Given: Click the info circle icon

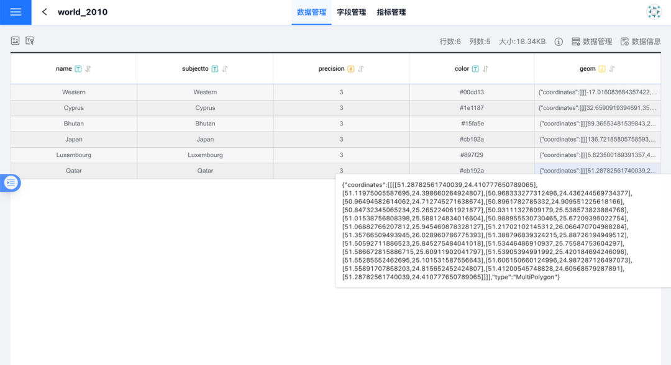Looking at the screenshot, I should tap(559, 42).
